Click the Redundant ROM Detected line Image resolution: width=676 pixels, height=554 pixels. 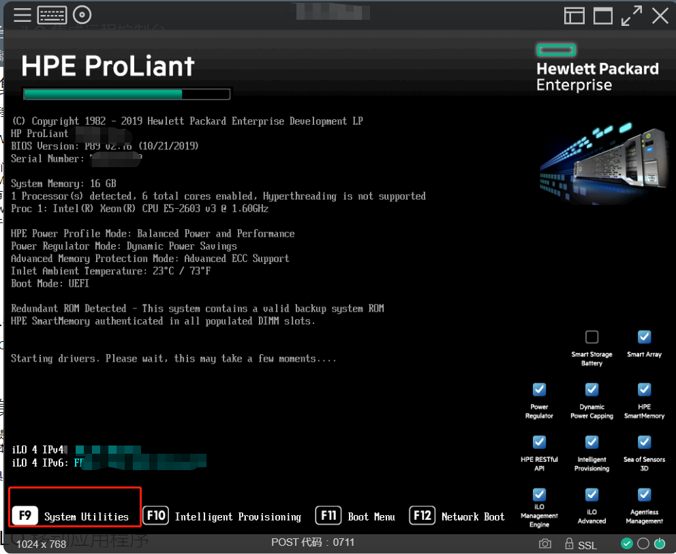(x=198, y=309)
